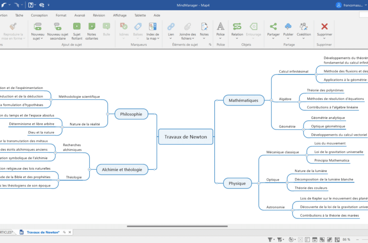The image size is (368, 243).
Task: Add Notes collantes to the map
Action: tap(92, 27)
